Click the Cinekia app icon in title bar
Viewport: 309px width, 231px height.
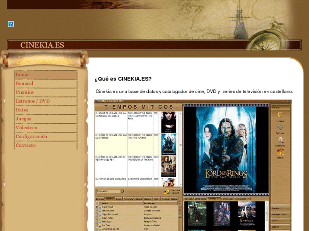click(96, 101)
